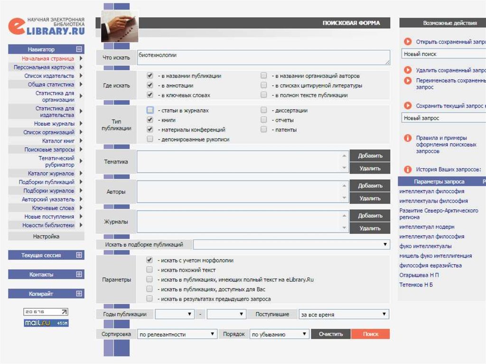Click the 'Что искать' search text field

(x=263, y=58)
